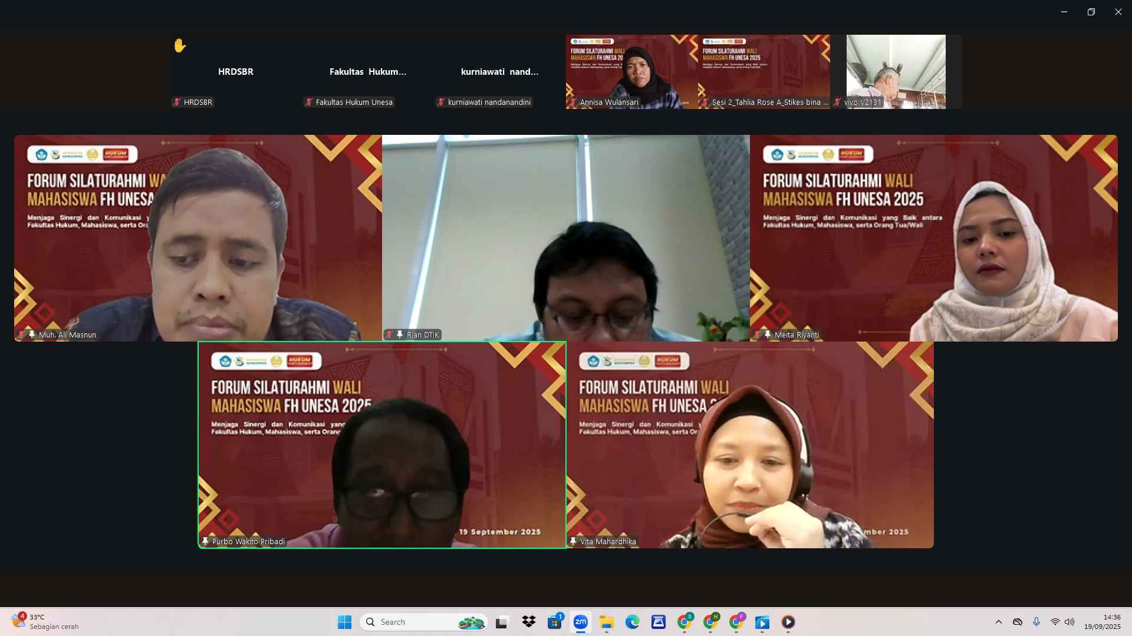The width and height of the screenshot is (1132, 636).
Task: Click the raised hand icon on HRDSBR
Action: pyautogui.click(x=180, y=45)
